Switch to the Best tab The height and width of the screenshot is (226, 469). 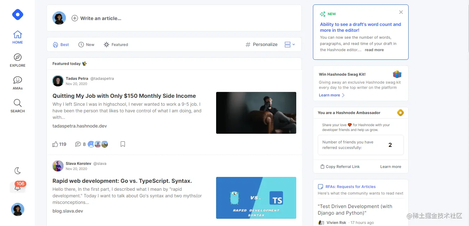61,45
